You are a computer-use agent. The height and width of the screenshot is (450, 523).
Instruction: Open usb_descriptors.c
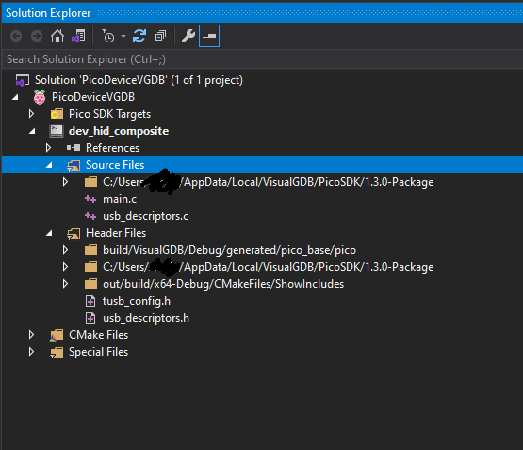pos(145,216)
